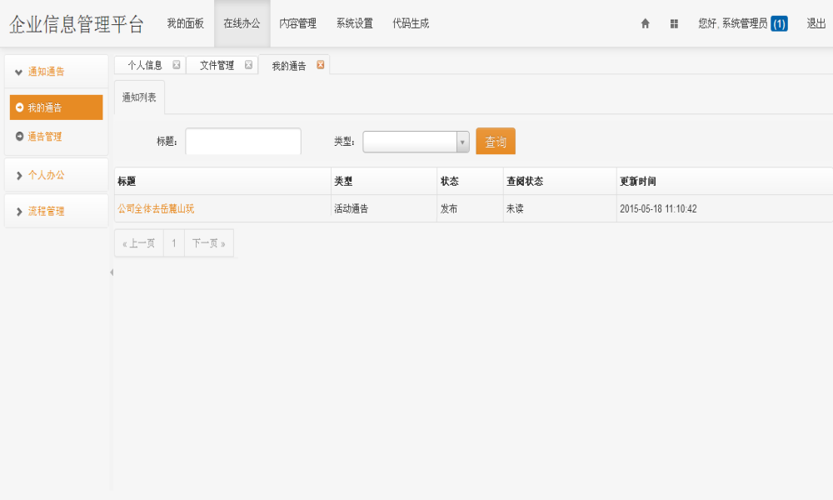Go to 下一页 in pagination
The width and height of the screenshot is (833, 500).
point(209,243)
